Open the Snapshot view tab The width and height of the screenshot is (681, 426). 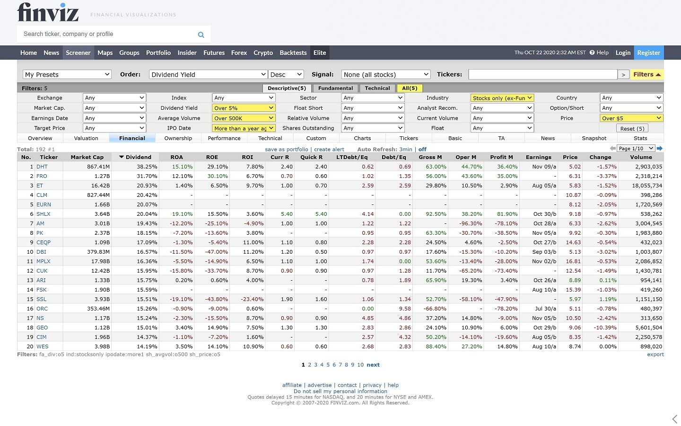[x=594, y=138]
